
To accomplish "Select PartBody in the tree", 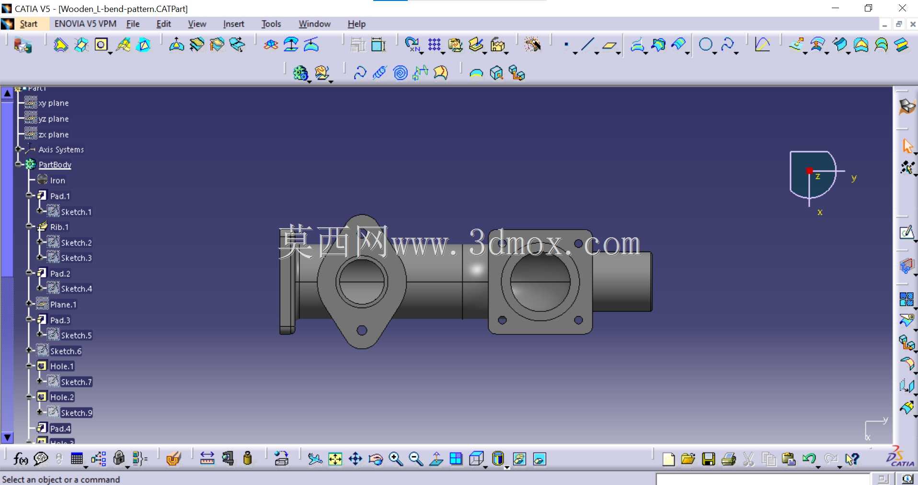I will [x=55, y=165].
